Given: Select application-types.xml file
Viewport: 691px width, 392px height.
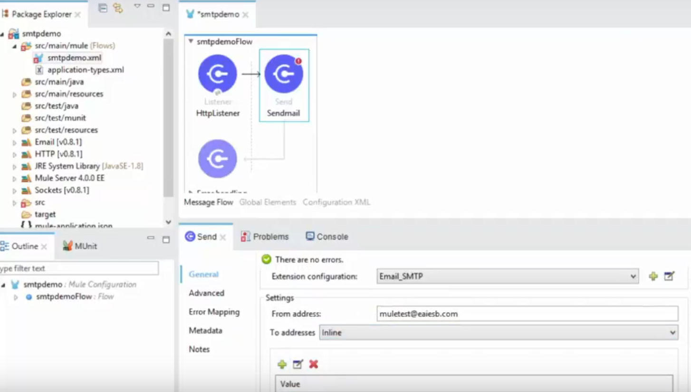Looking at the screenshot, I should point(86,70).
